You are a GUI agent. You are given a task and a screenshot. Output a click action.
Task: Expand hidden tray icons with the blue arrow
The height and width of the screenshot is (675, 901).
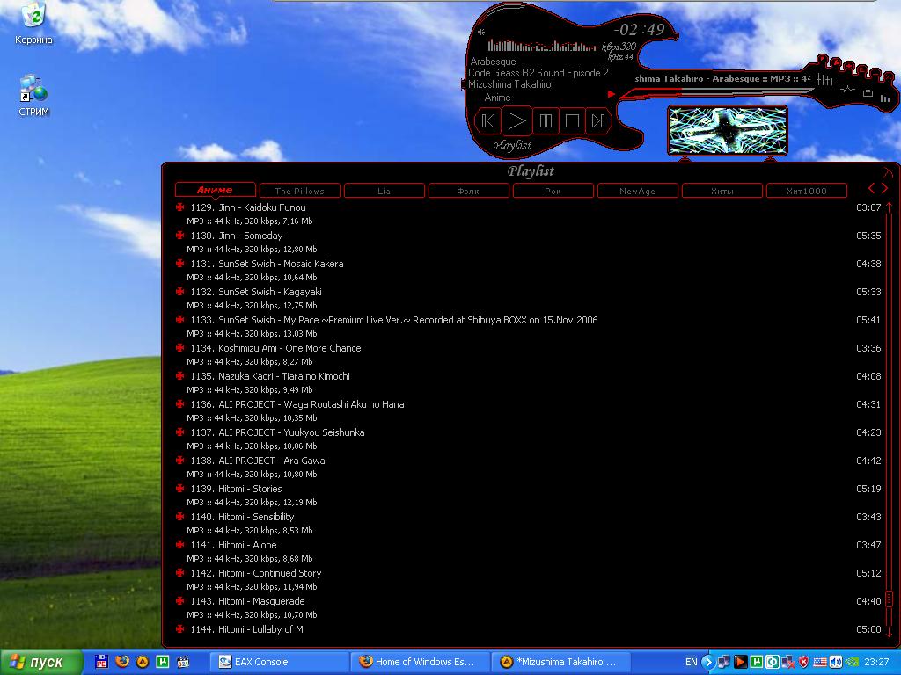pos(708,662)
